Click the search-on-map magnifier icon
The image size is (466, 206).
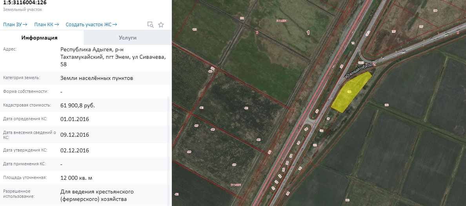150,25
